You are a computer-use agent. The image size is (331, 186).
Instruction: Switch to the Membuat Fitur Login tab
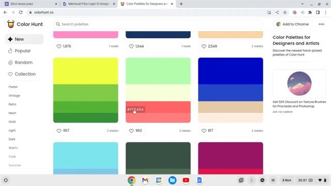click(88, 4)
